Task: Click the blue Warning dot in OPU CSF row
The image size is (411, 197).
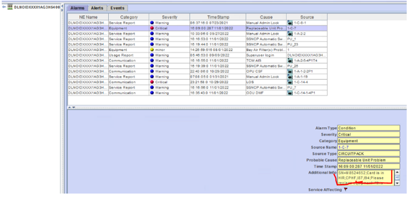Action: [x=152, y=72]
